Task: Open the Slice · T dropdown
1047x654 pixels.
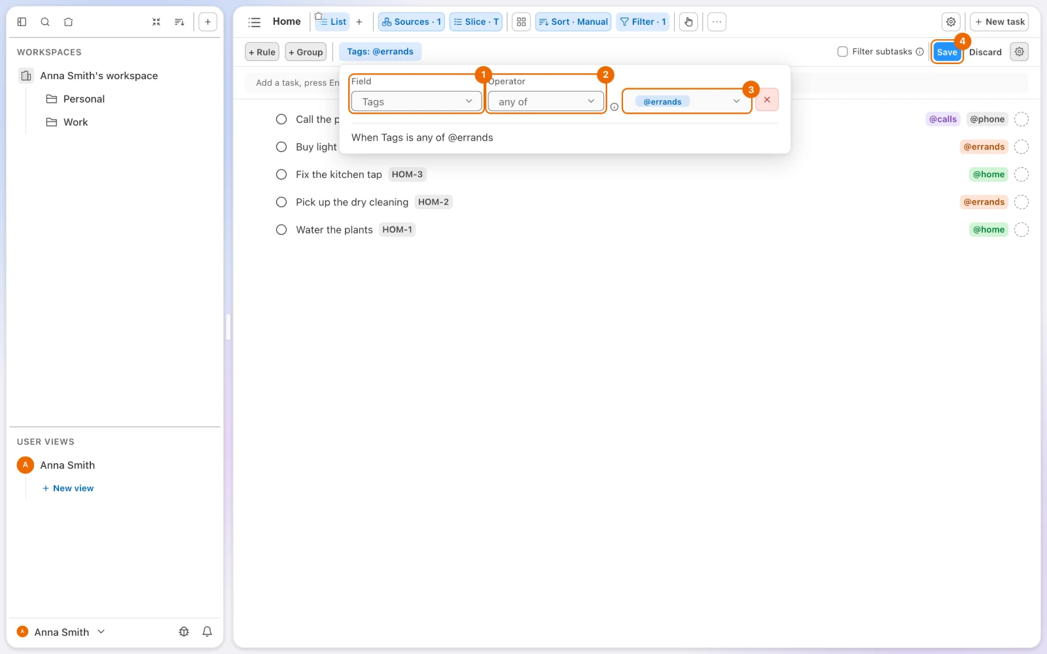Action: click(x=476, y=22)
